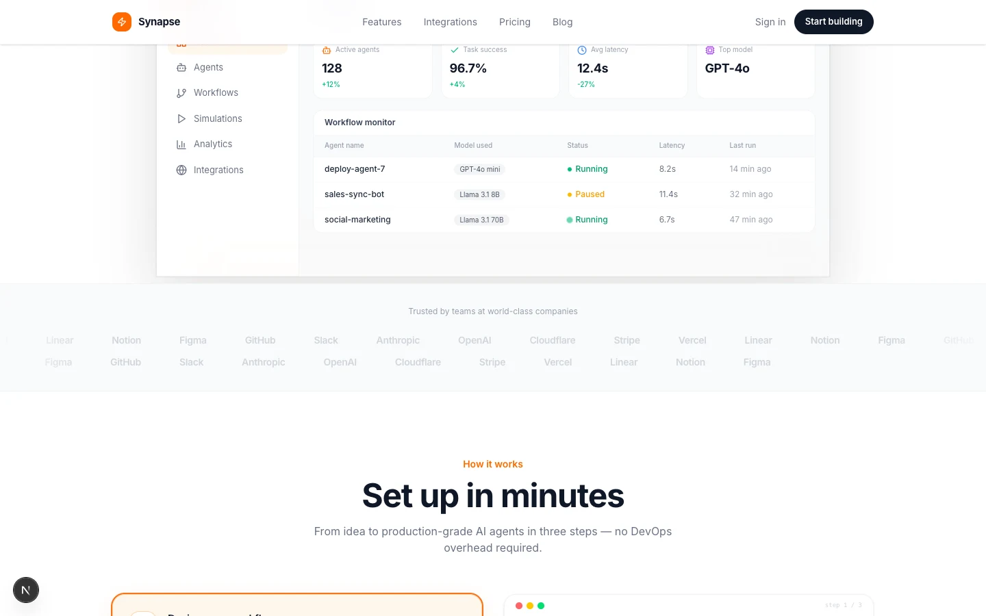Click the Avg latency clock icon
Viewport: 986px width, 616px height.
(582, 50)
